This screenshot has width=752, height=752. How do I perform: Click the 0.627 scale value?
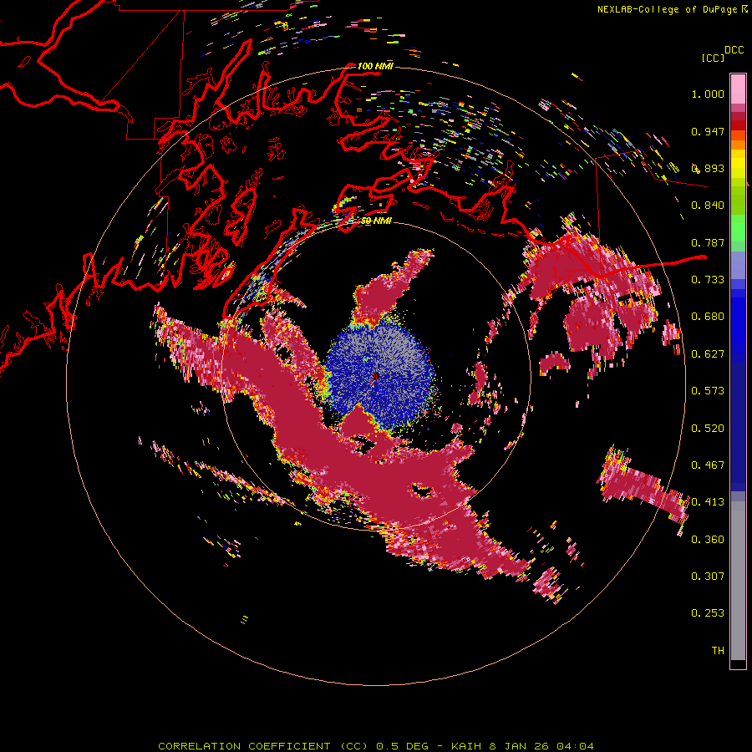[x=708, y=354]
